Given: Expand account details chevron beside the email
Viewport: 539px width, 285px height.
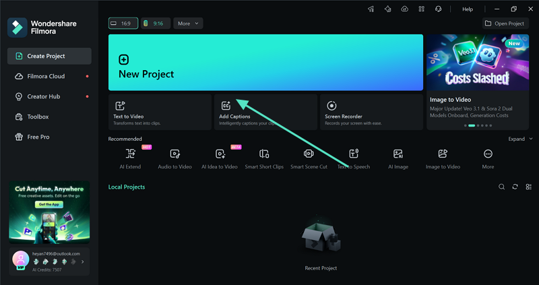Looking at the screenshot, I should (x=83, y=261).
